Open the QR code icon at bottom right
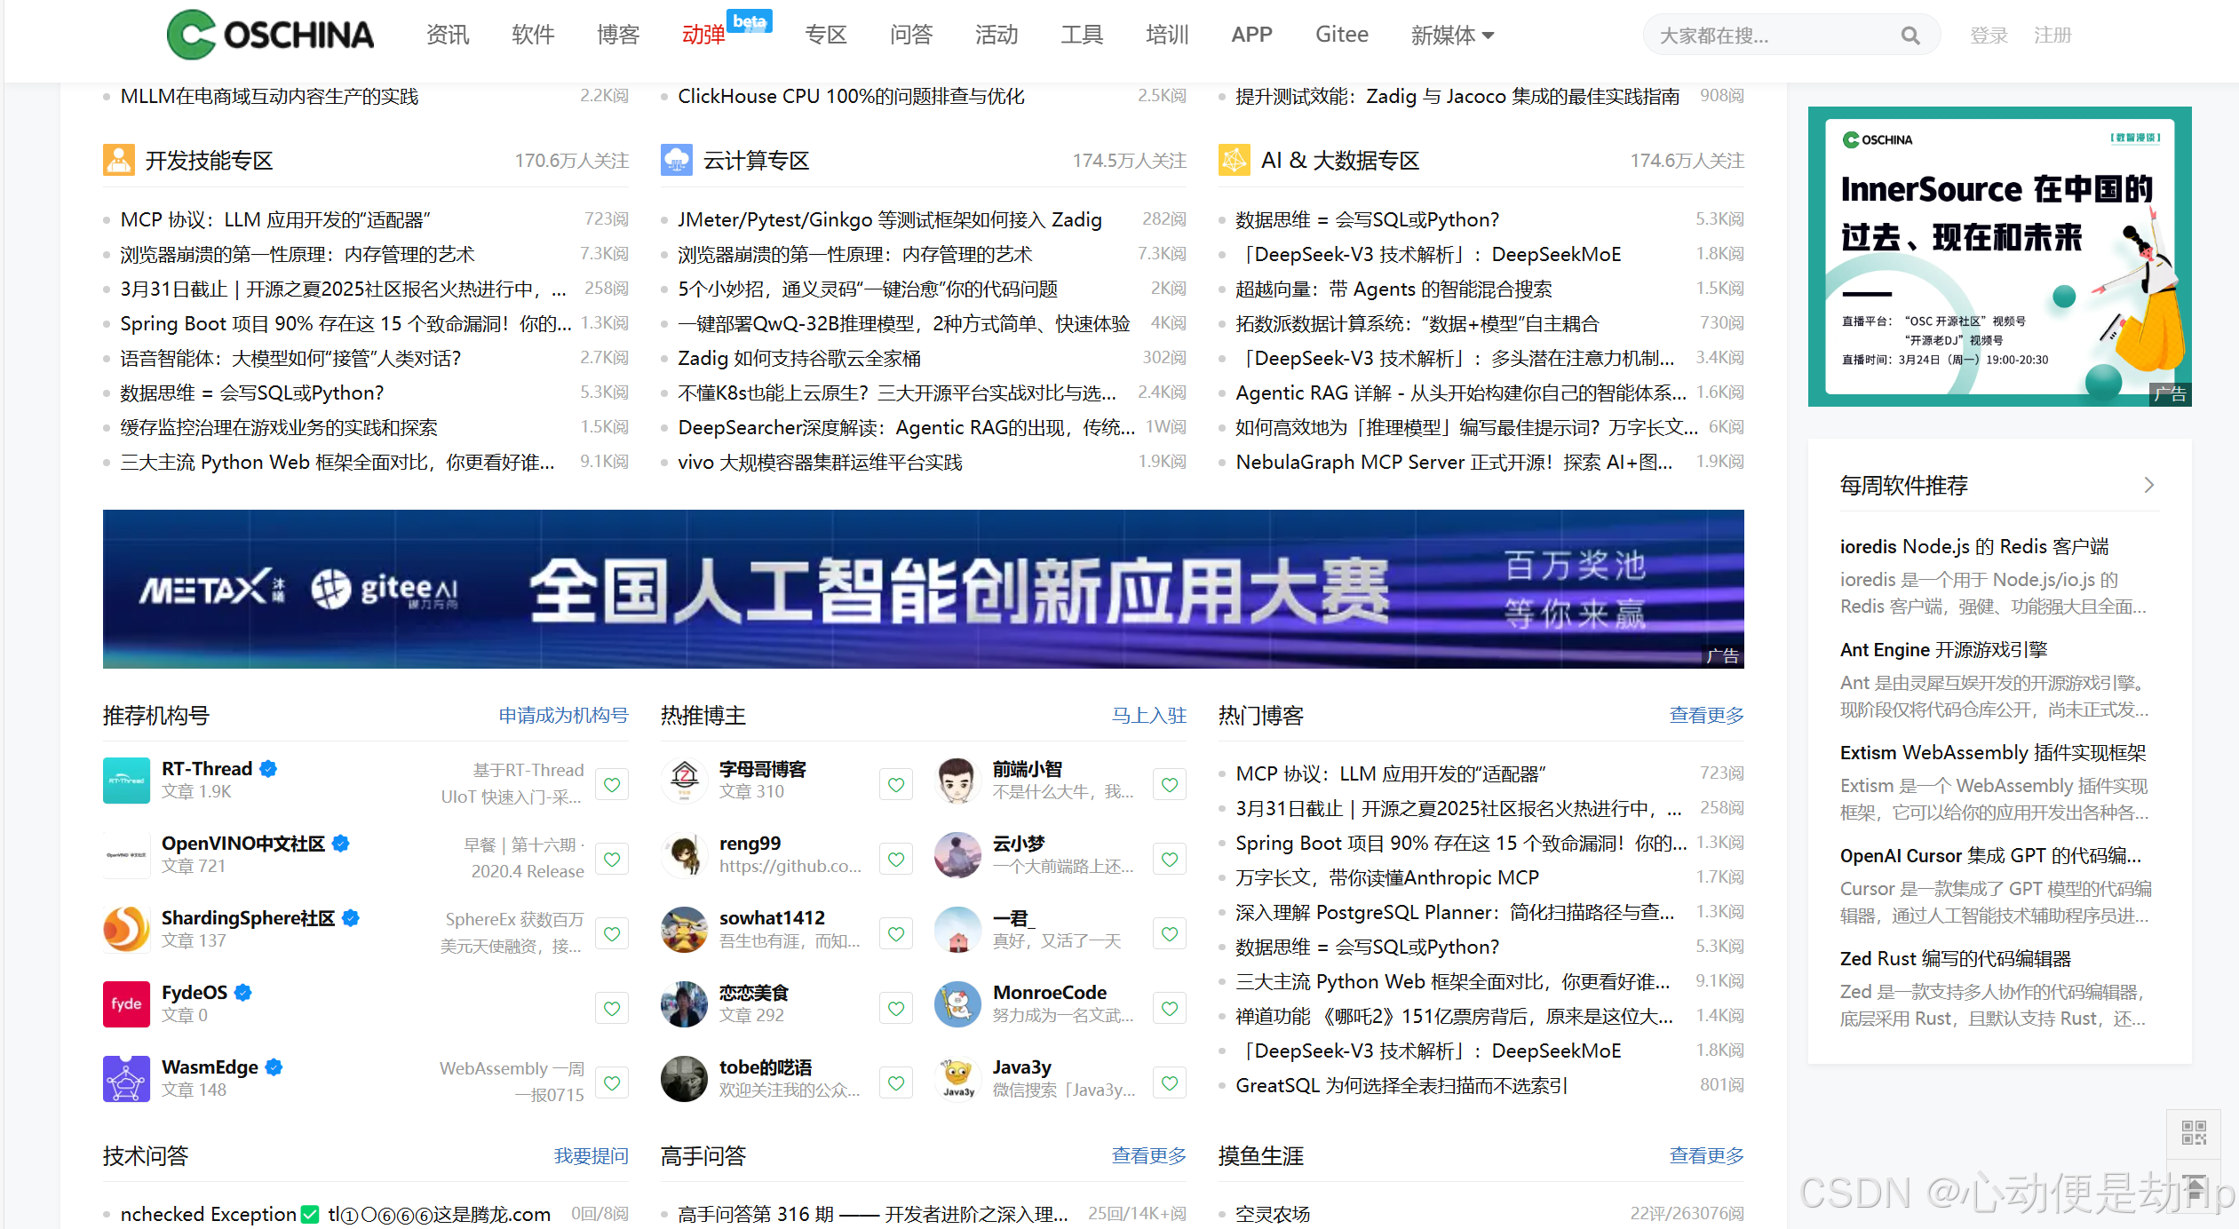 pos(2193,1132)
